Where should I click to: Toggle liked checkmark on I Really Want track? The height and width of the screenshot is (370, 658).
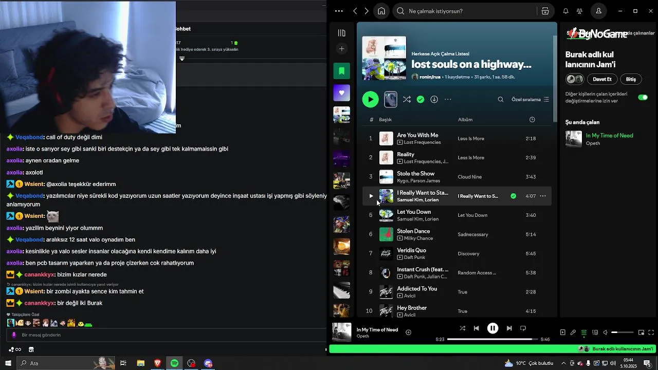point(513,196)
